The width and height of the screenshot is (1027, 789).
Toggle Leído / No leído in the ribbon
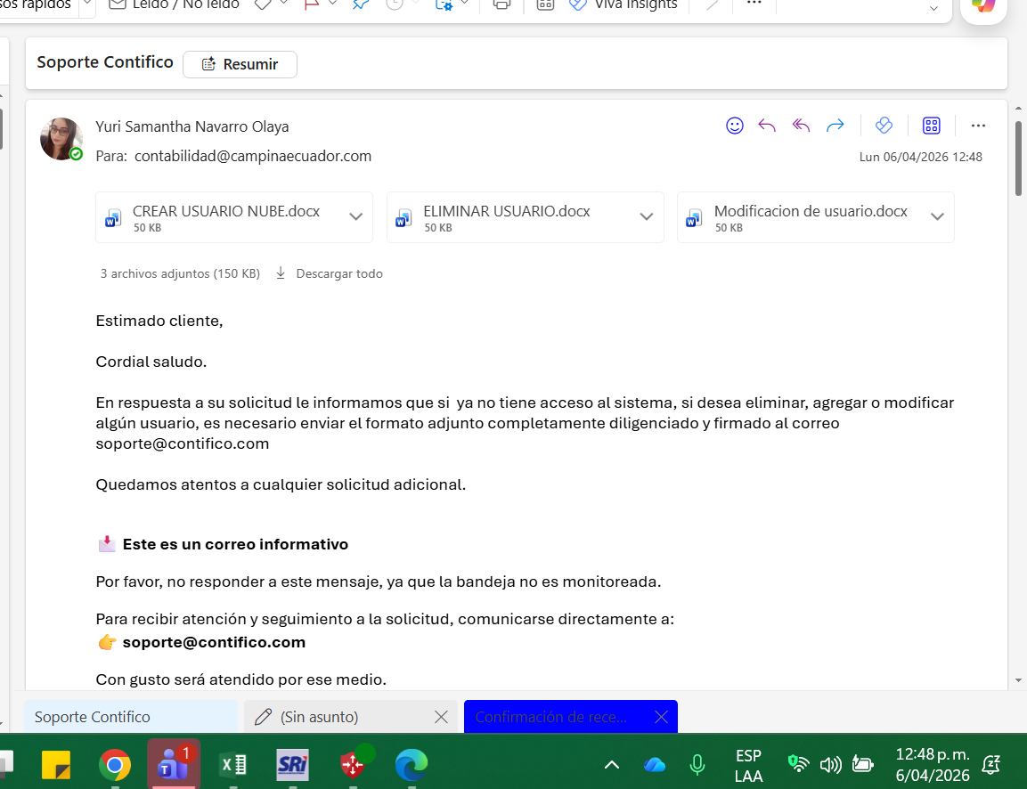pyautogui.click(x=173, y=5)
